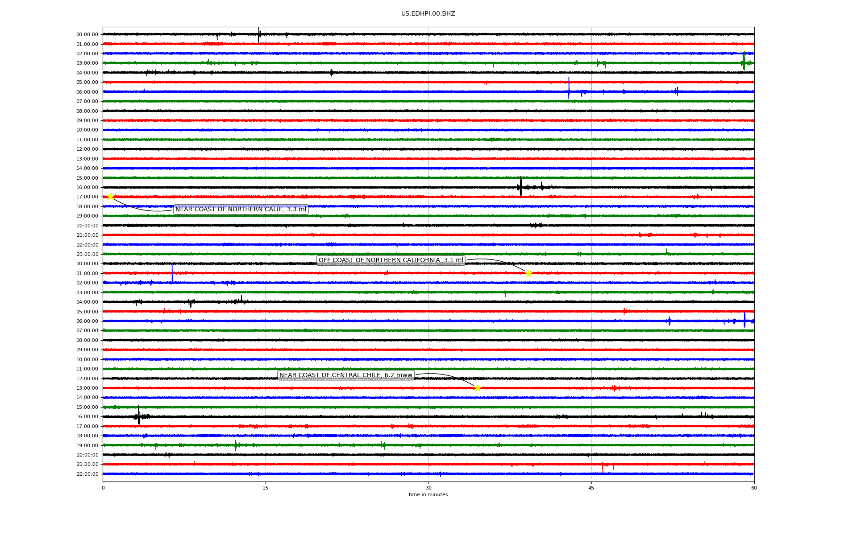
Task: Click the x-axis tick label 15
Action: (x=266, y=488)
